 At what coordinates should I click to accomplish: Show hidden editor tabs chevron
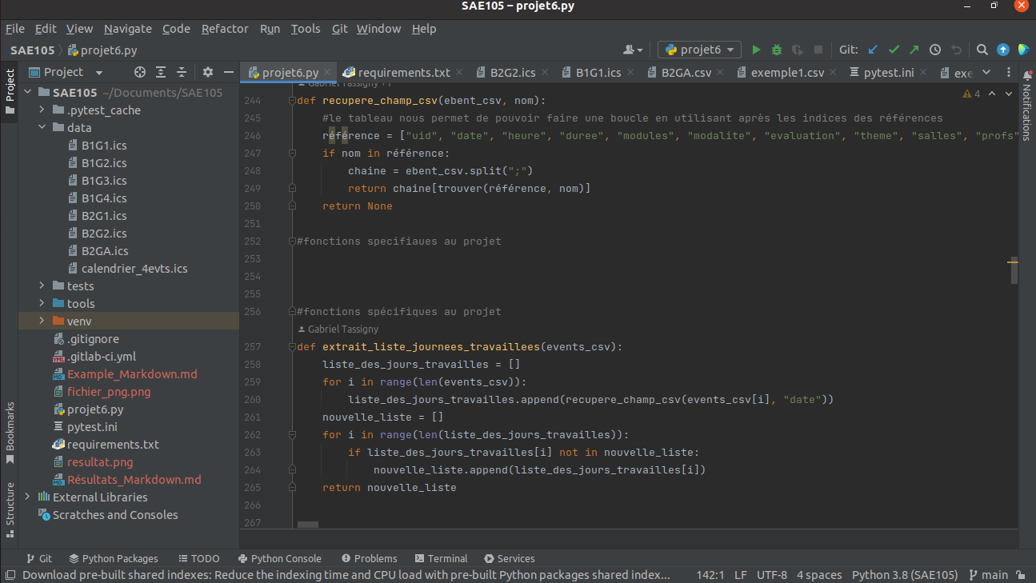point(986,72)
